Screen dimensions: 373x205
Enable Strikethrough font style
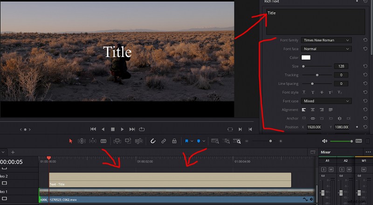pos(322,92)
